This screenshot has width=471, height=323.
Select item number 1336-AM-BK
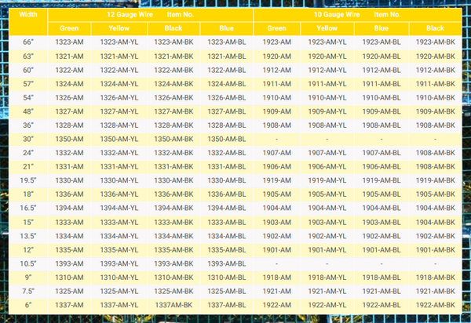(x=173, y=194)
